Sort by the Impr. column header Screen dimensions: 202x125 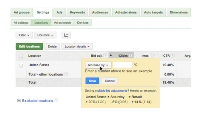point(145,56)
